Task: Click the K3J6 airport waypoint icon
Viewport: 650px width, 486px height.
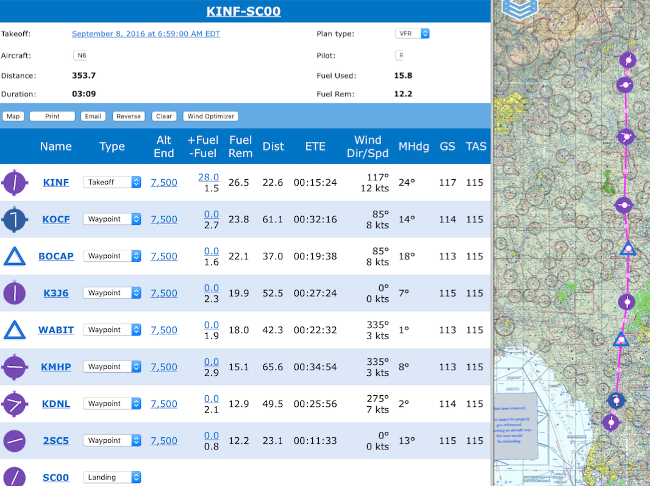Action: [15, 293]
